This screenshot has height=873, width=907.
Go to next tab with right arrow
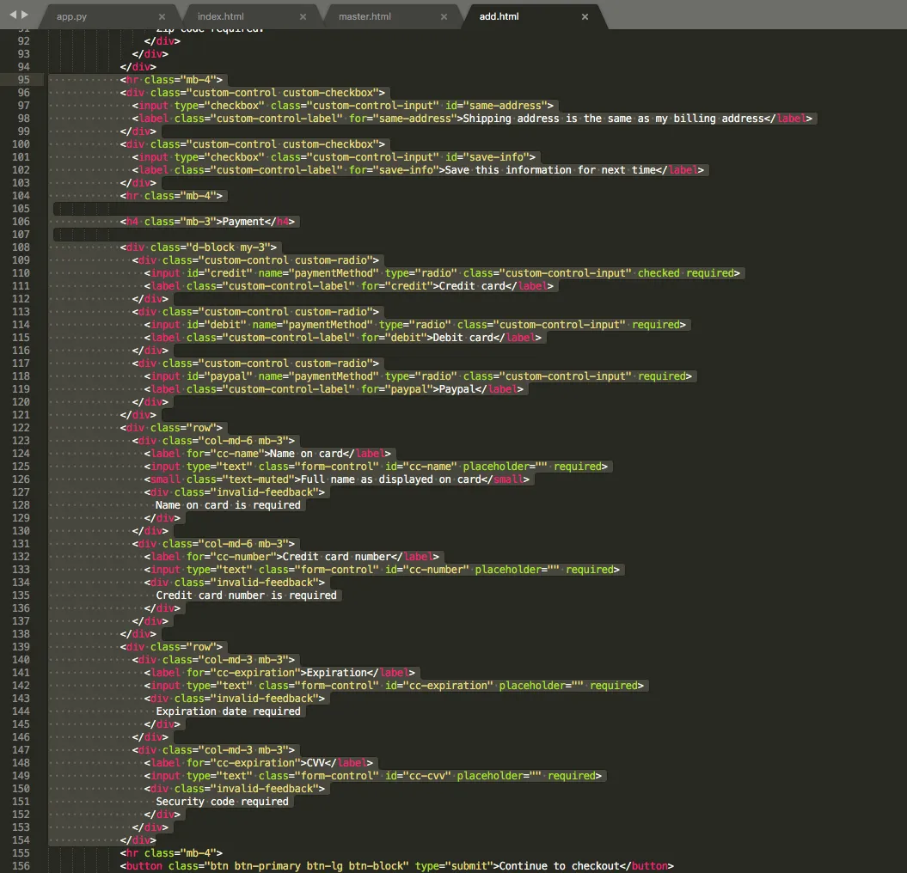click(x=24, y=15)
